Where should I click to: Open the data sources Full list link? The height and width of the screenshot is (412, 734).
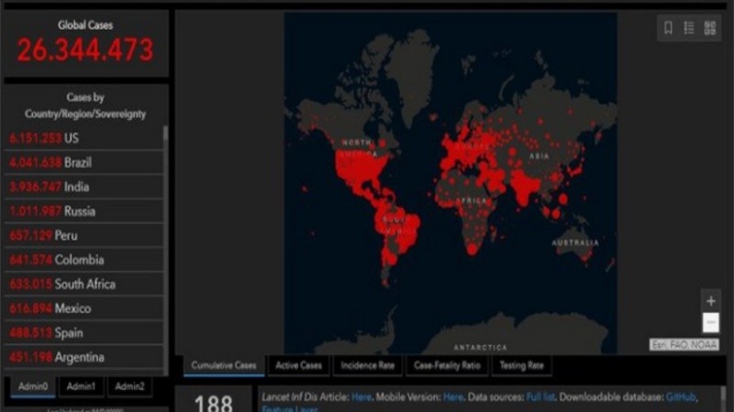[x=539, y=396]
